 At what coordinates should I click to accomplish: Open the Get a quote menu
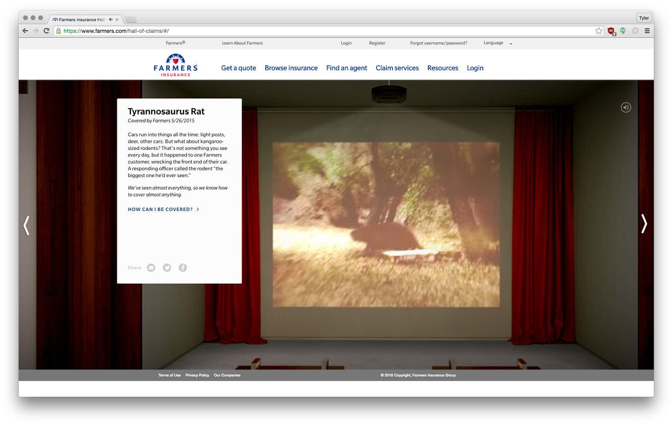[x=239, y=68]
